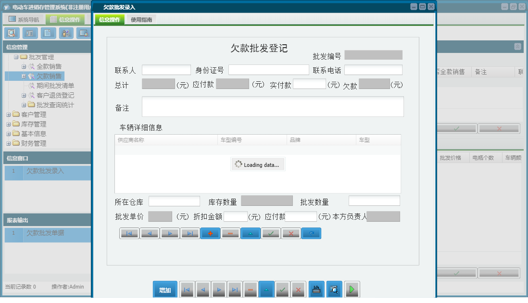Go to last record in bottom toolbar
The image size is (528, 303).
(x=235, y=290)
